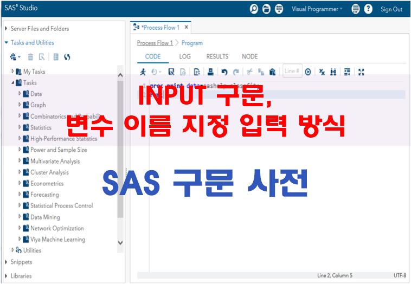Expand the Utilities node
The image size is (411, 284).
click(12, 250)
